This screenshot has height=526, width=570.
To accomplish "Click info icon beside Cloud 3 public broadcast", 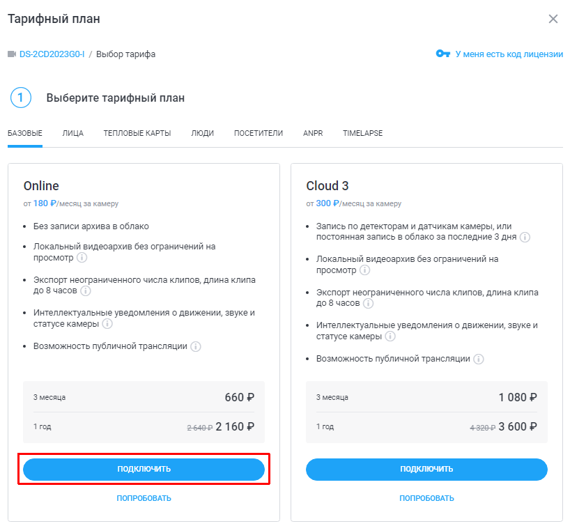I will click(479, 359).
